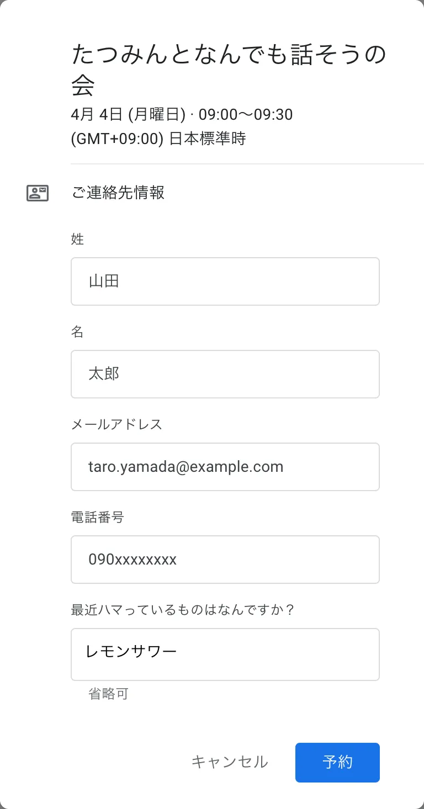Click the メールアドレス email input box
The image size is (424, 809).
(225, 467)
